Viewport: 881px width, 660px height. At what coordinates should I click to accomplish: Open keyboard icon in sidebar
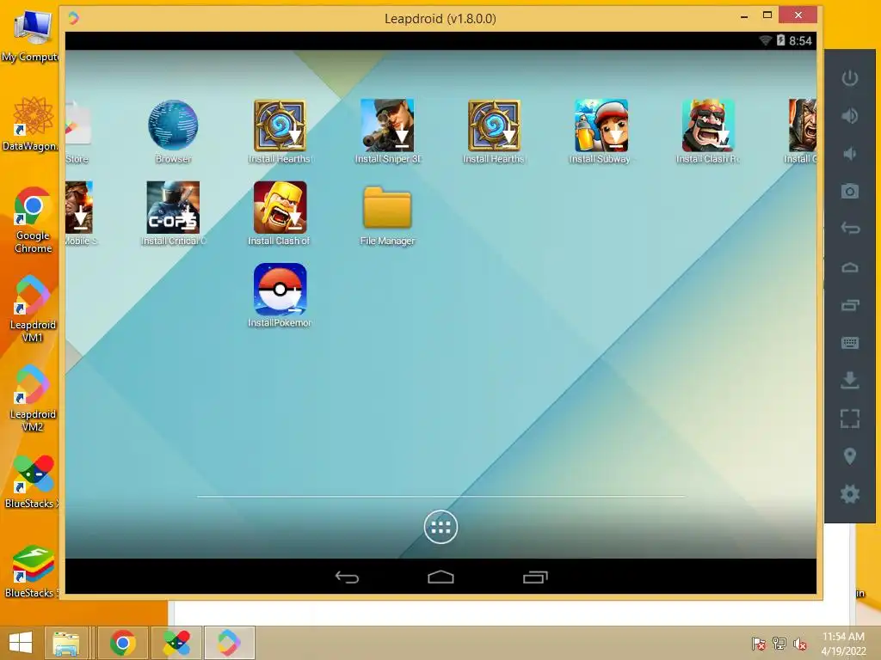click(x=849, y=342)
